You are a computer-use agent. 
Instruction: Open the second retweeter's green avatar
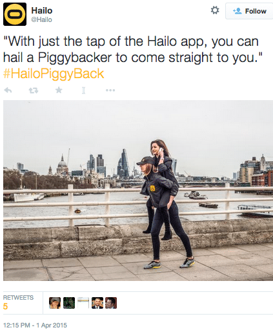pos(69,303)
